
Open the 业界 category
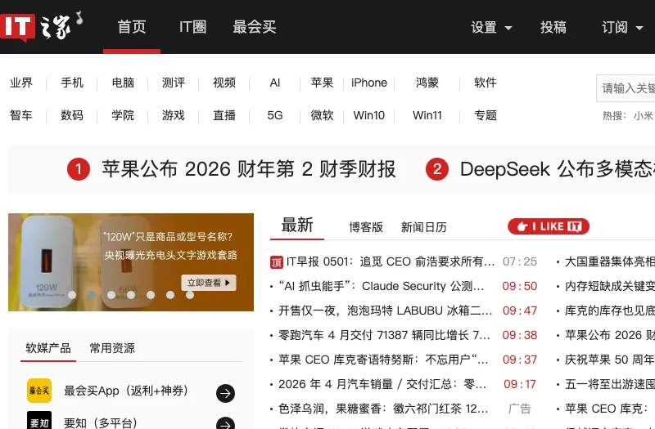21,83
